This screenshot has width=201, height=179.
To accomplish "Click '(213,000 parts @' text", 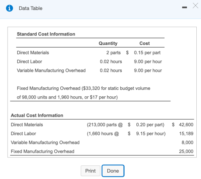I will pyautogui.click(x=105, y=125).
